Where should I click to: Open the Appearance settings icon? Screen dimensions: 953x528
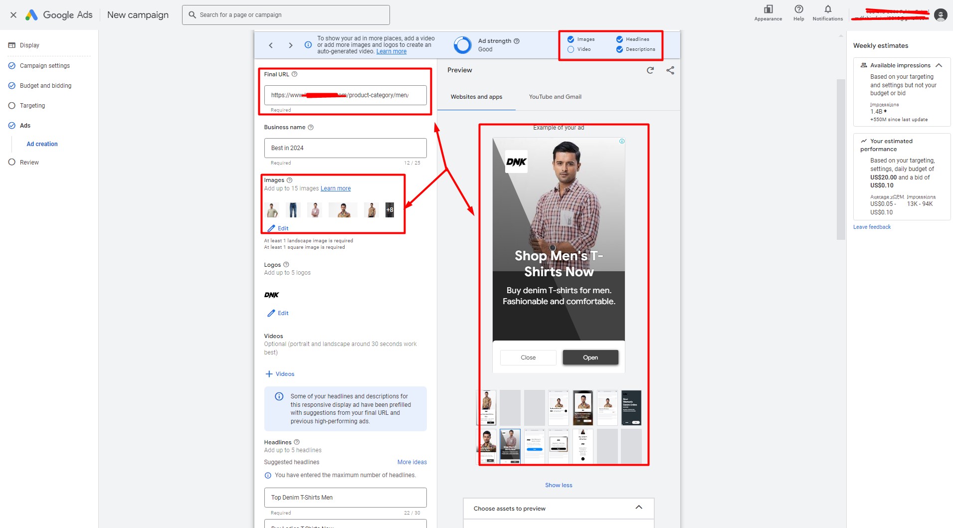[x=768, y=9]
